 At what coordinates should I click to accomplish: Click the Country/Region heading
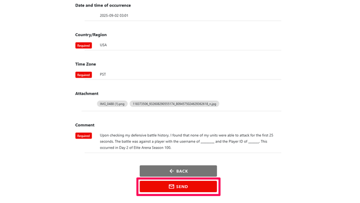[91, 35]
